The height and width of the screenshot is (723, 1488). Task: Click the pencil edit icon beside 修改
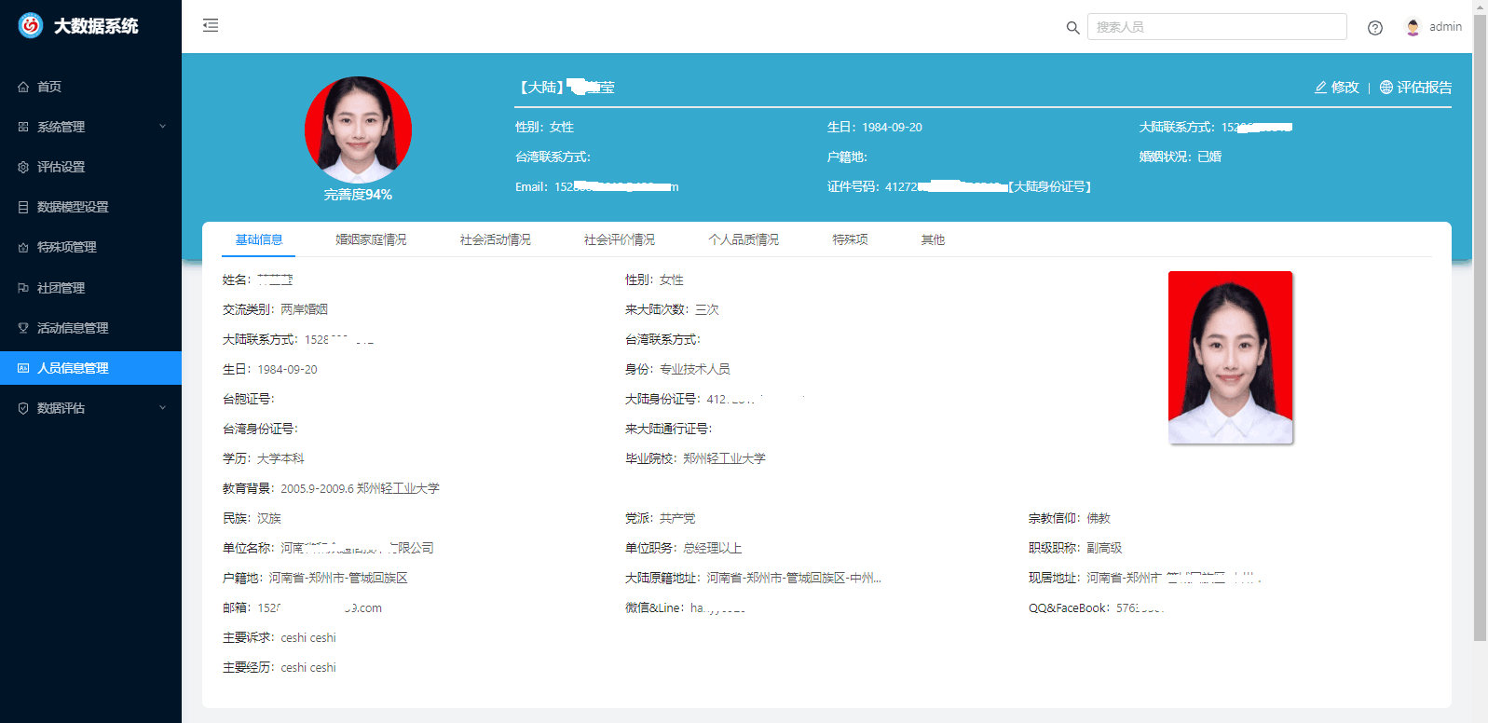[x=1320, y=88]
